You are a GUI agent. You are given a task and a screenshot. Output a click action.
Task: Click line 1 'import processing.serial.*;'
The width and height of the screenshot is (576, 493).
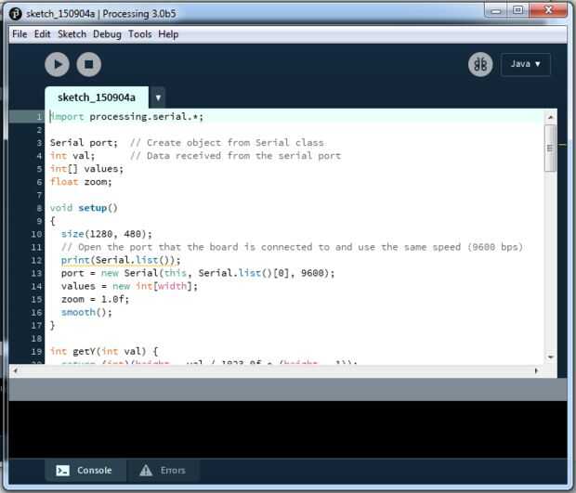tap(126, 117)
